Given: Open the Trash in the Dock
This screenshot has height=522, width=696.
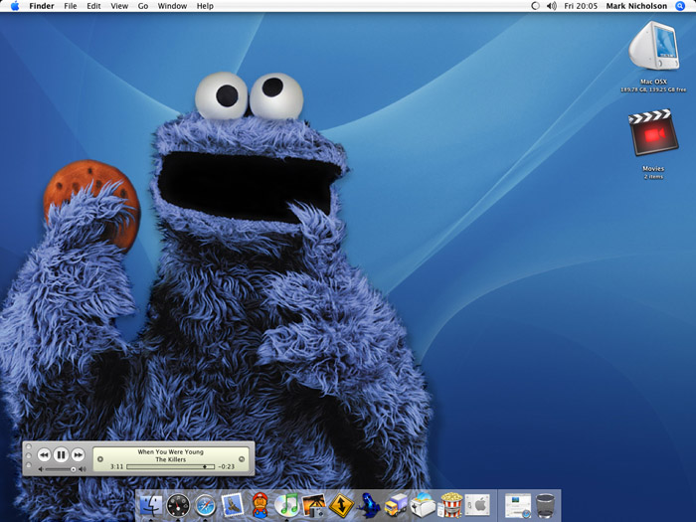Looking at the screenshot, I should [545, 505].
